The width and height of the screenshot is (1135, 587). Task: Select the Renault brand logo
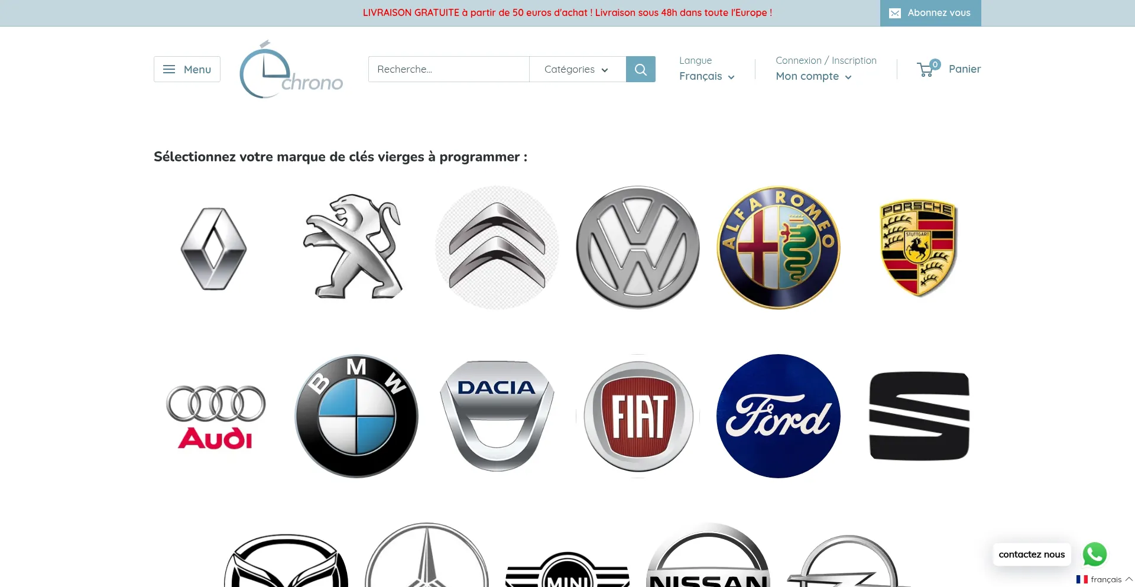pos(214,248)
